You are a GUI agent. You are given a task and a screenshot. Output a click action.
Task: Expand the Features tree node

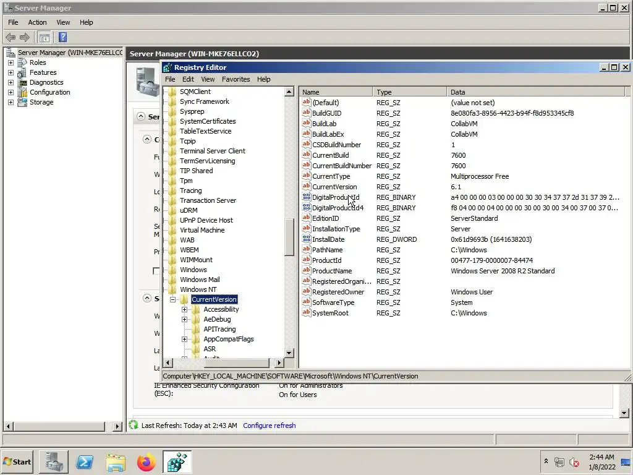coord(11,73)
